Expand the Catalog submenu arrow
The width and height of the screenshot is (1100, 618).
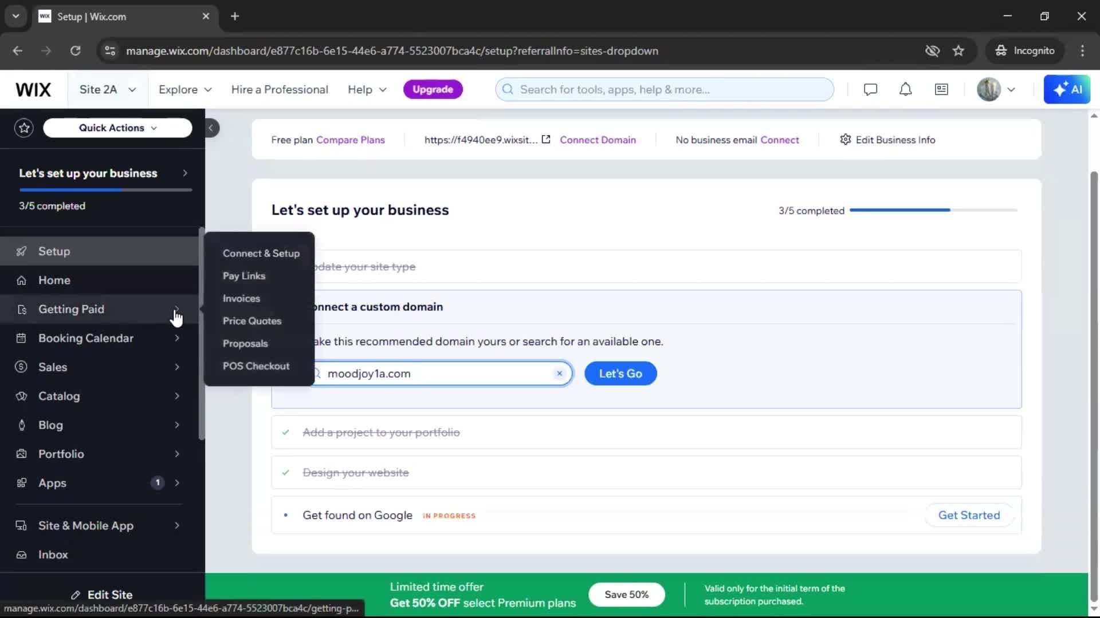(177, 396)
